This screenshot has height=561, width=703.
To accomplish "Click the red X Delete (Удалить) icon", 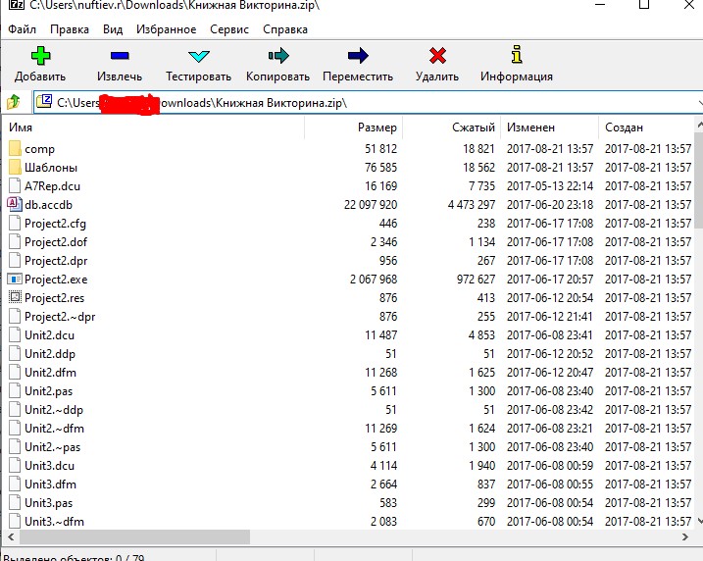I will pyautogui.click(x=437, y=56).
